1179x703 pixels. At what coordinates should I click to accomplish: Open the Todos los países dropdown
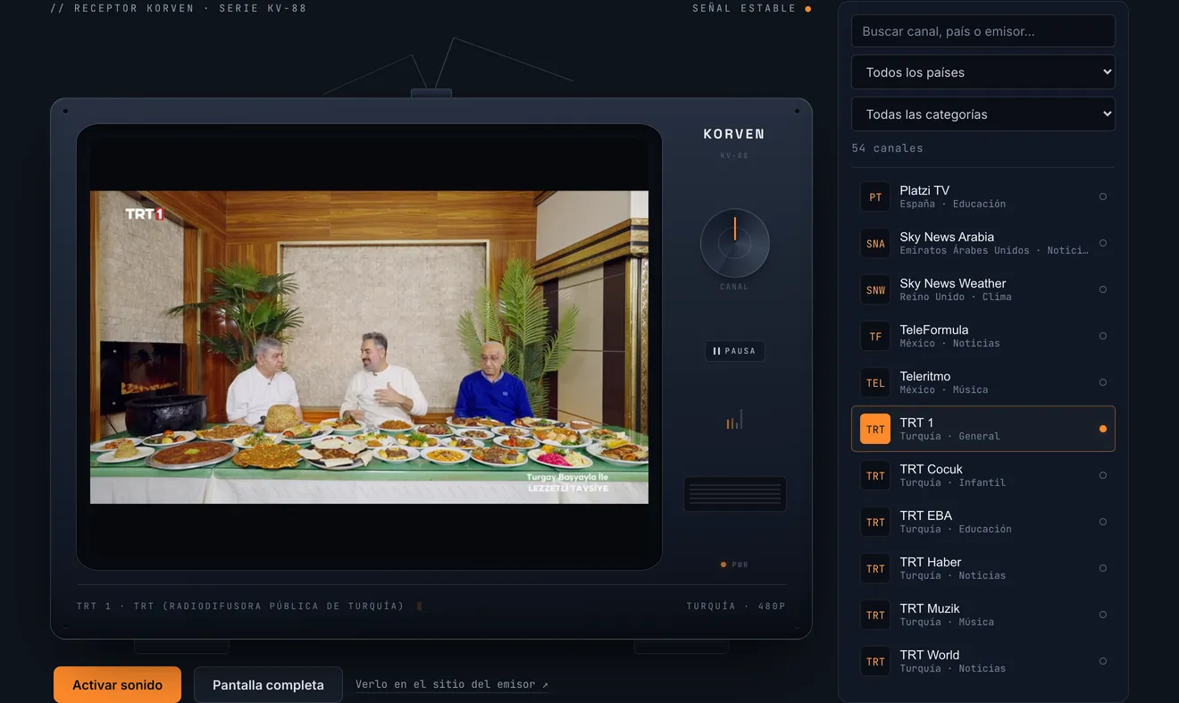(x=983, y=72)
